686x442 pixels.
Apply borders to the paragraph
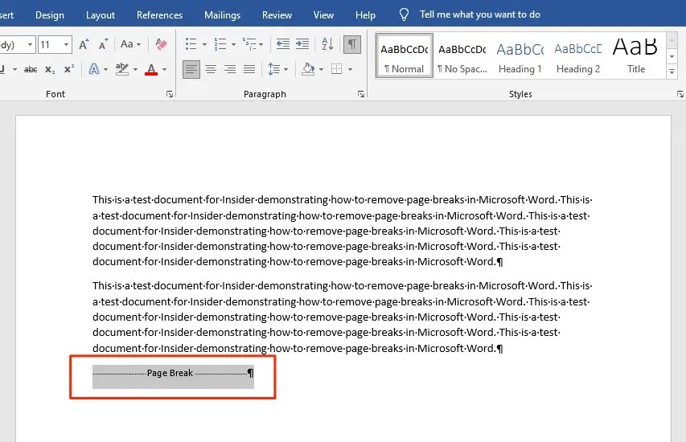(x=336, y=69)
